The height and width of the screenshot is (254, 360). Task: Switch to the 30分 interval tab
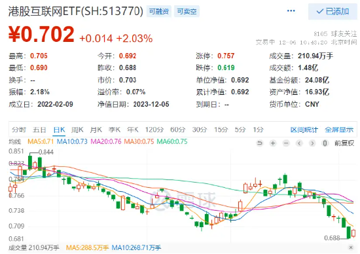(x=200, y=130)
